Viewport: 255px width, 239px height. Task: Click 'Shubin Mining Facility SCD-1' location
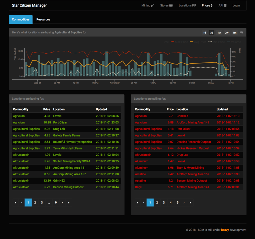pyautogui.click(x=71, y=161)
